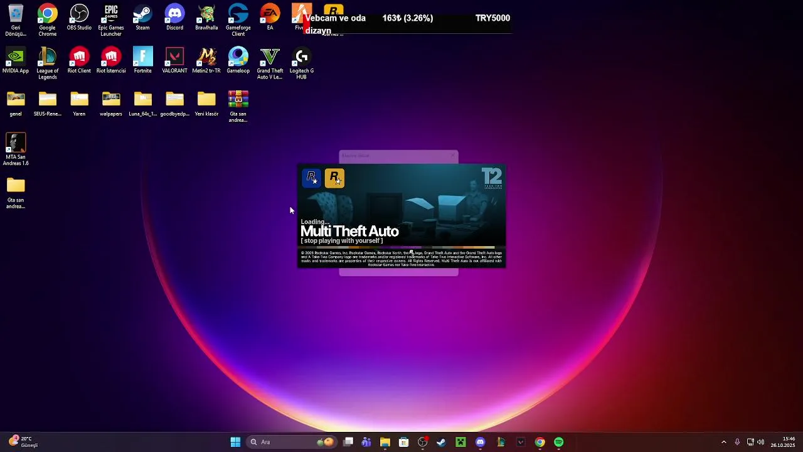
Task: Select the Brawlhalla desktop icon
Action: (x=206, y=18)
